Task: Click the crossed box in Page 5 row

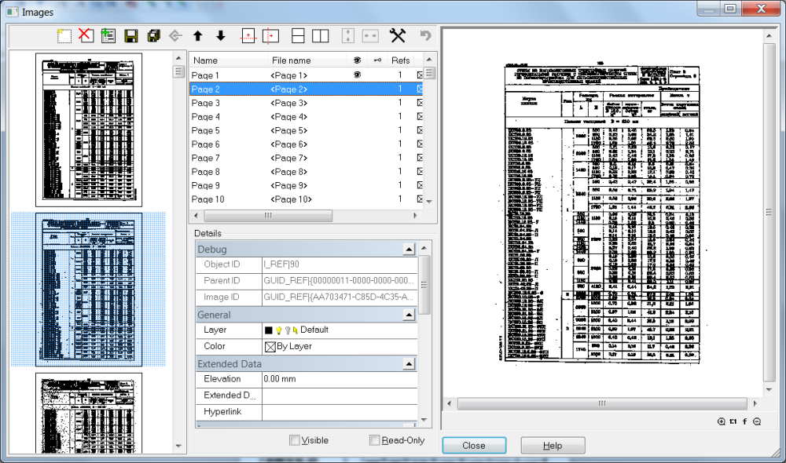Action: tap(420, 130)
